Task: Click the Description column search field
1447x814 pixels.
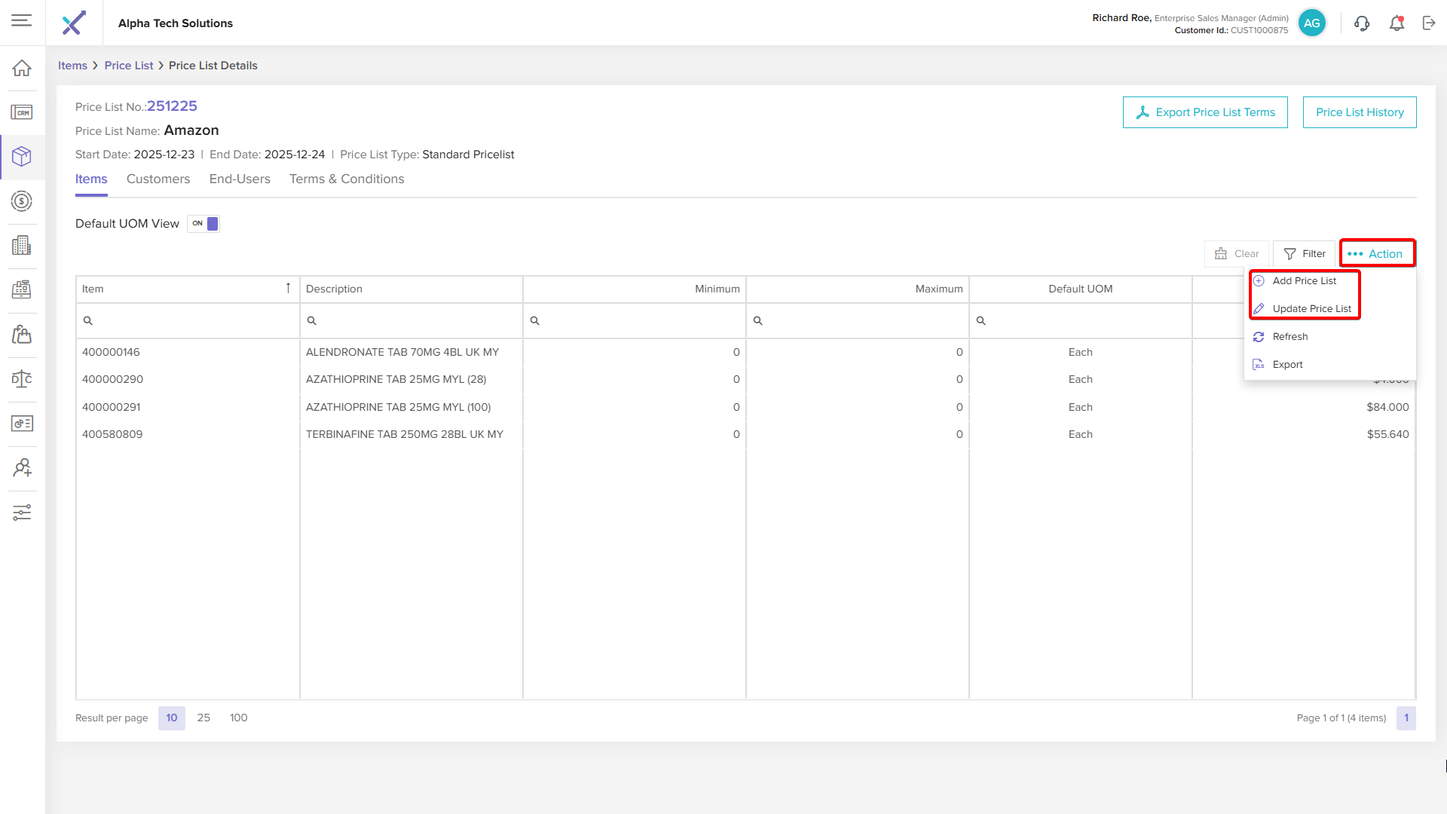Action: point(411,321)
